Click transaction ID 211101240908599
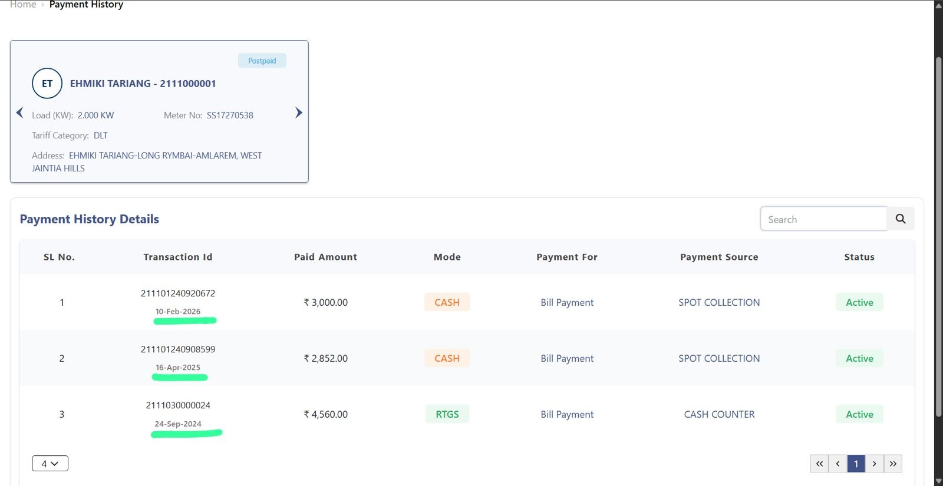This screenshot has width=943, height=486. (x=178, y=349)
